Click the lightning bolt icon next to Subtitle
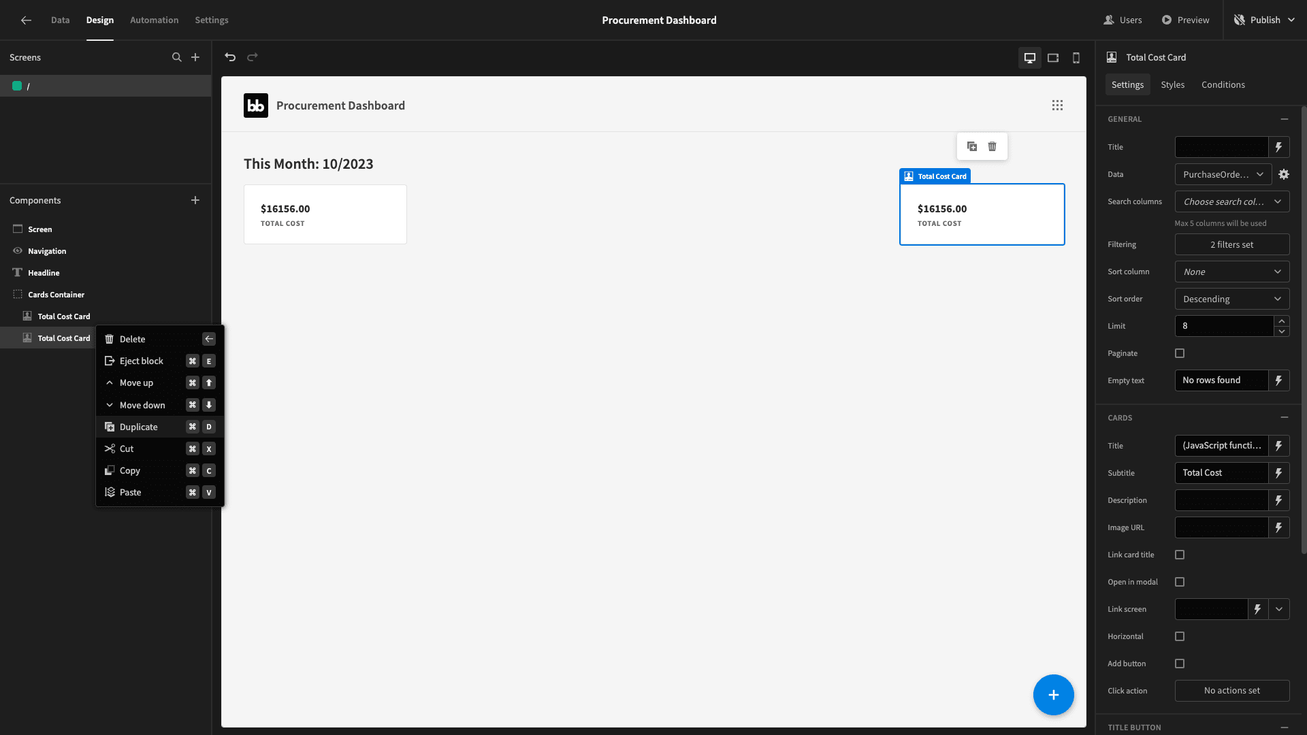This screenshot has width=1307, height=735. tap(1278, 473)
